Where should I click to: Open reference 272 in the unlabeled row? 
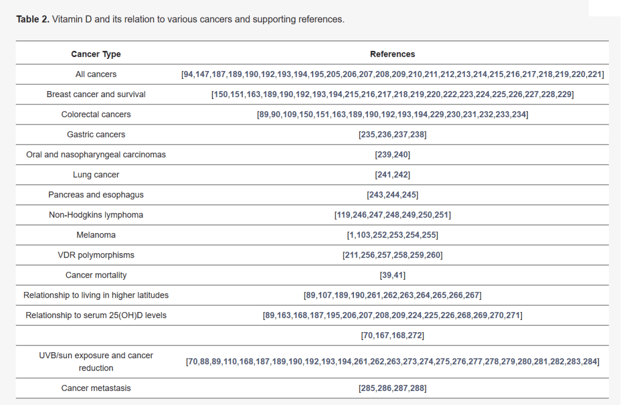(x=416, y=335)
